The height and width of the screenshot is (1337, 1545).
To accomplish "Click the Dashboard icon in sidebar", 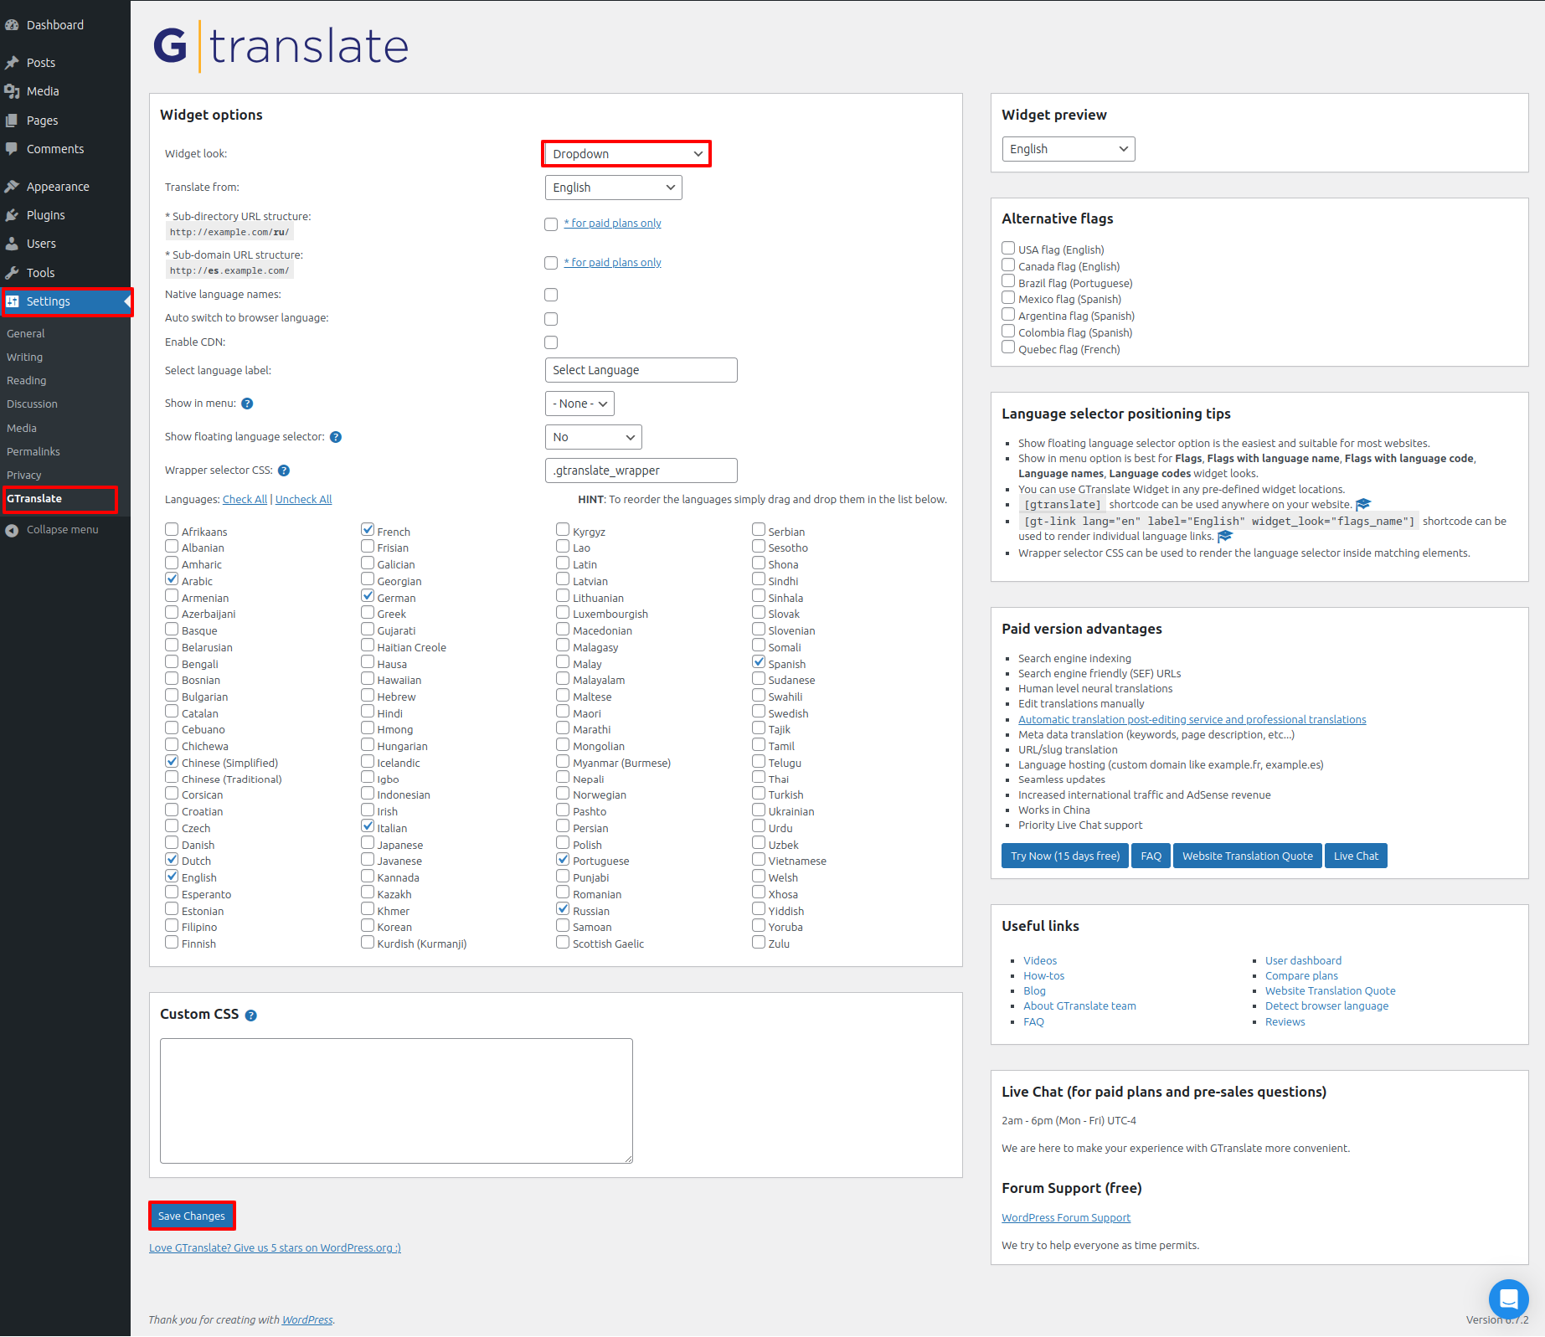I will click(12, 25).
